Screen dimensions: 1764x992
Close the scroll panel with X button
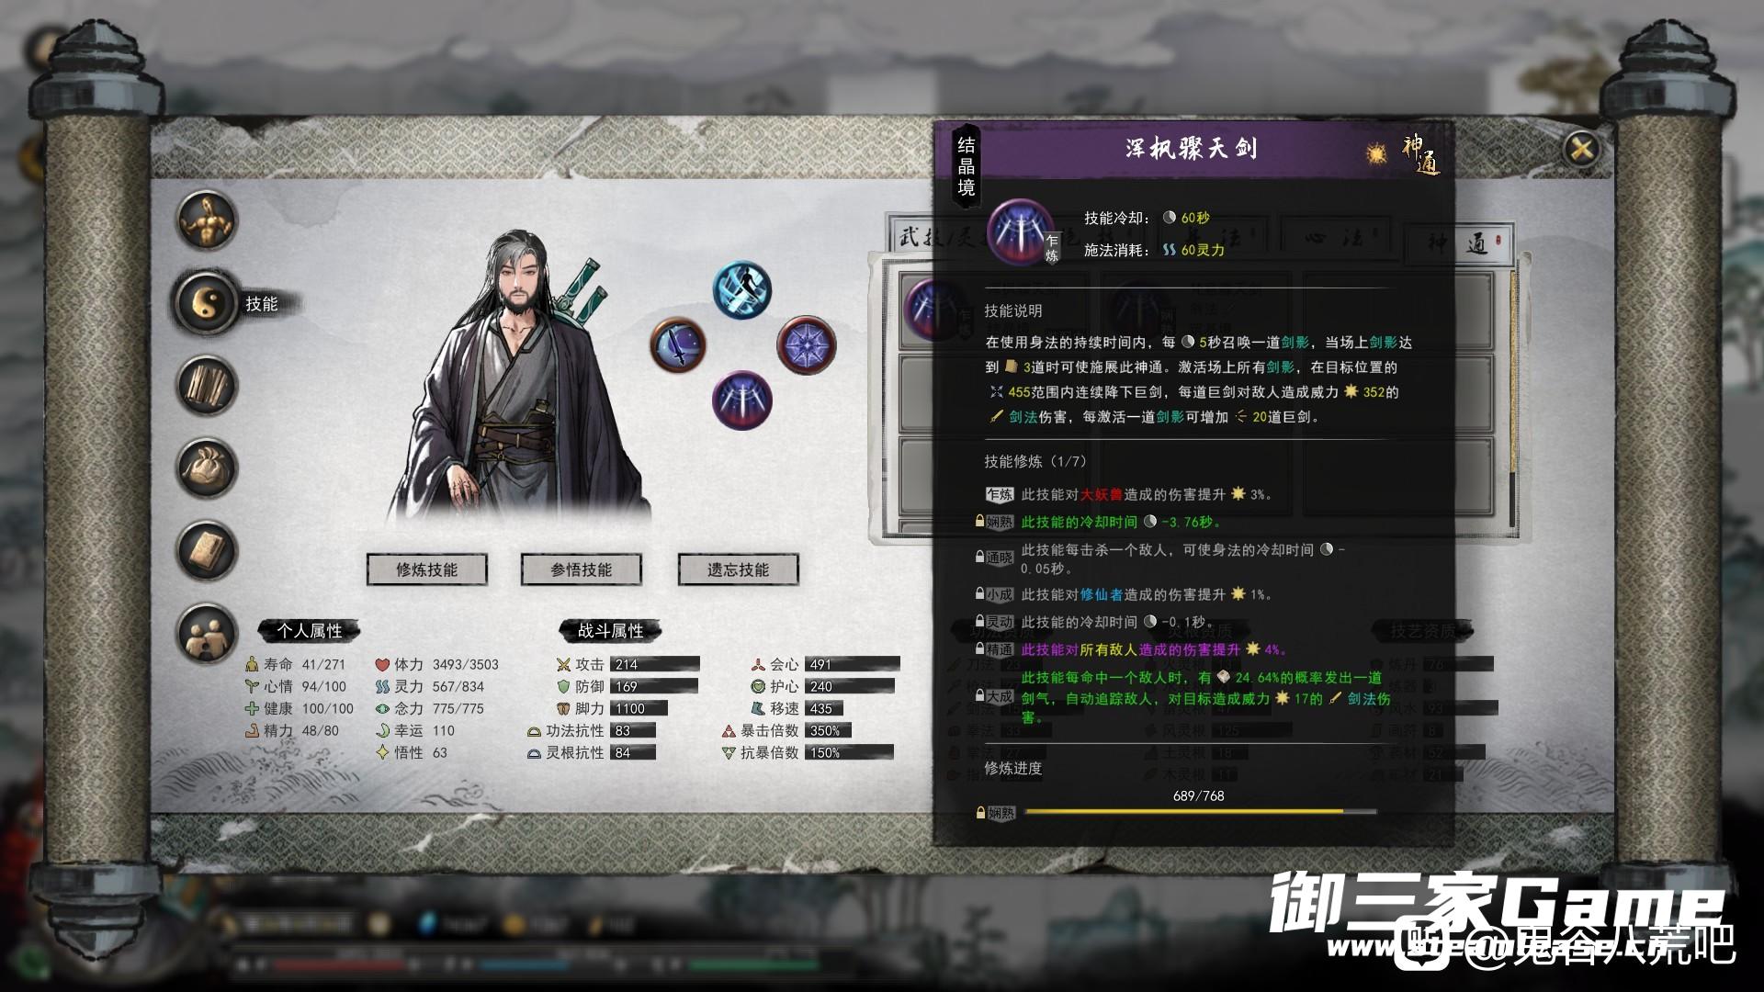1581,147
